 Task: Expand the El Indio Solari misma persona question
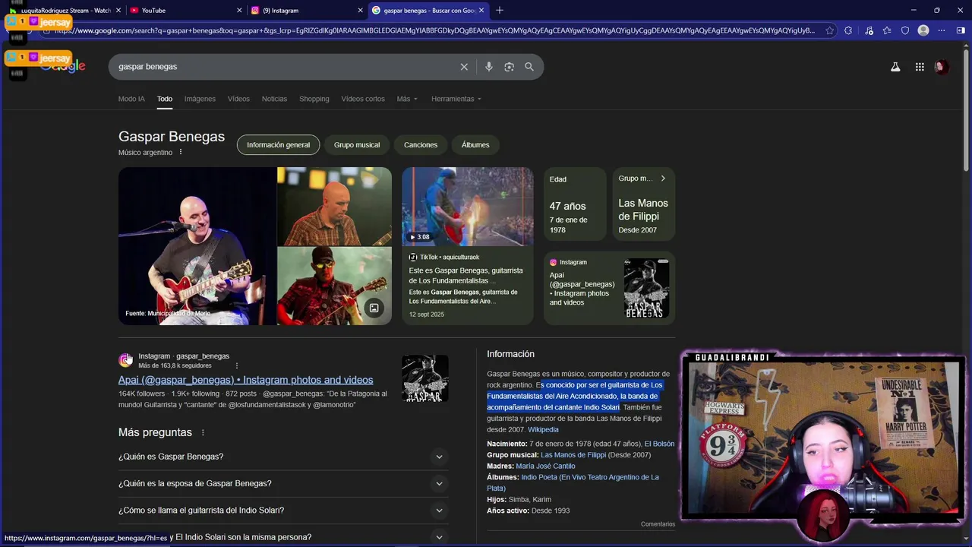click(x=282, y=536)
